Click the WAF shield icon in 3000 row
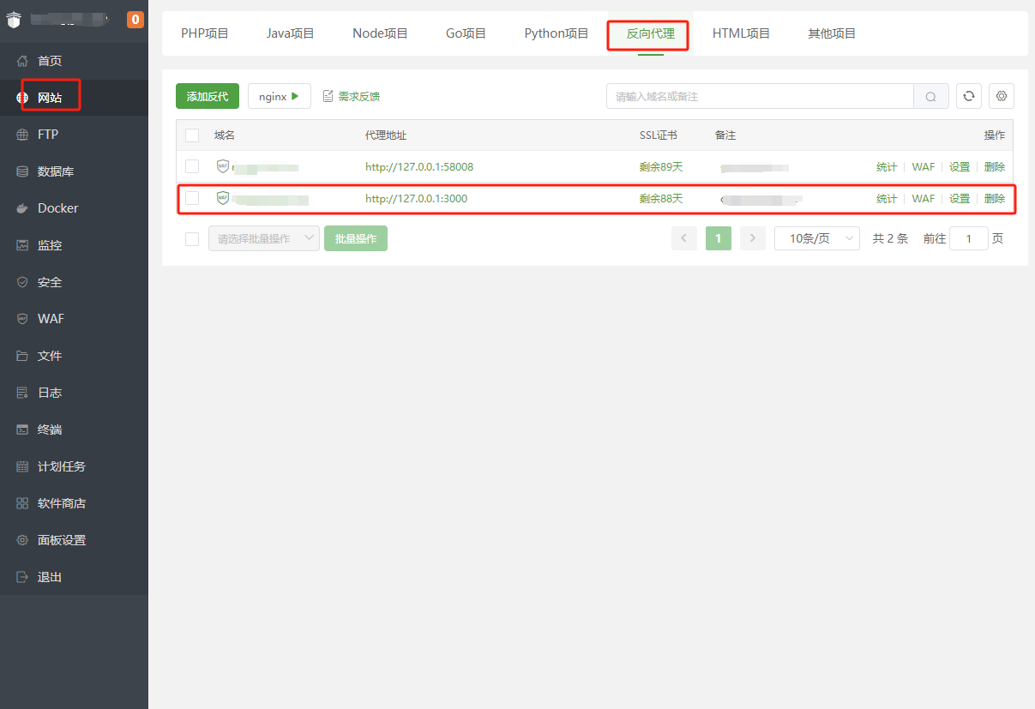This screenshot has height=709, width=1035. tap(223, 198)
